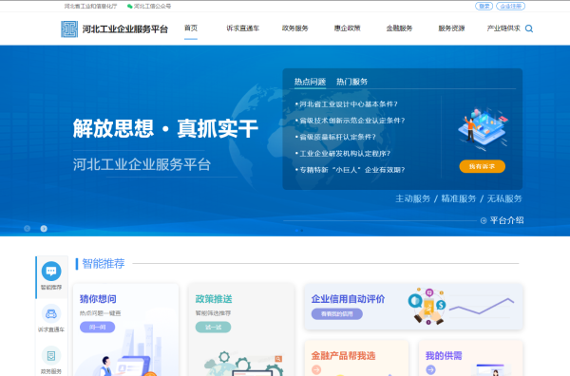Image resolution: width=570 pixels, height=376 pixels.
Task: Open the 河北省工业和信息化厅 link
Action: click(x=91, y=7)
